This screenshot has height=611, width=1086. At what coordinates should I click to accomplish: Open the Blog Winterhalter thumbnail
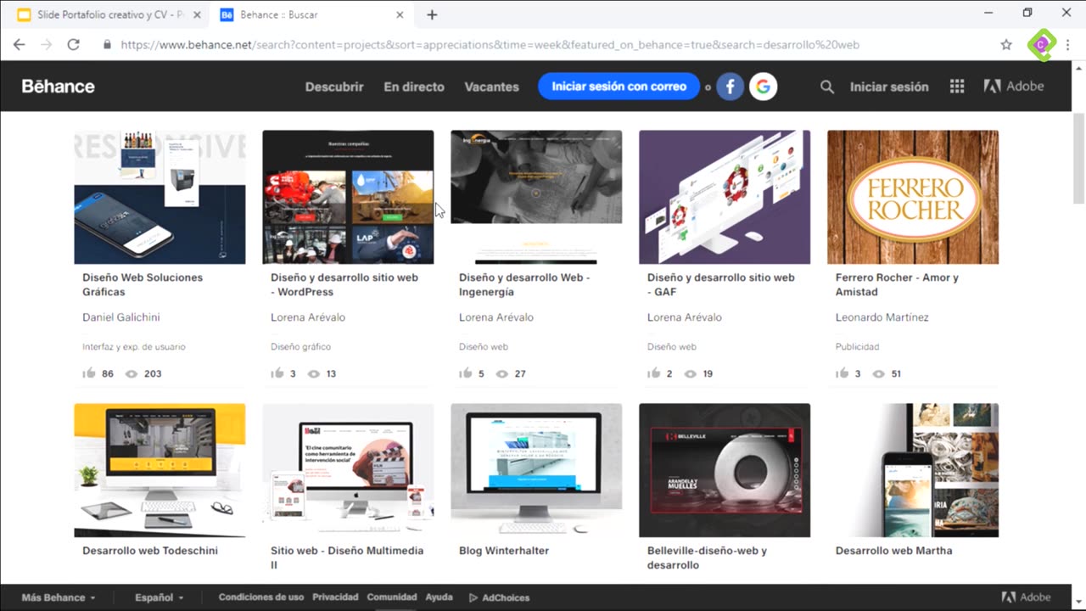536,470
